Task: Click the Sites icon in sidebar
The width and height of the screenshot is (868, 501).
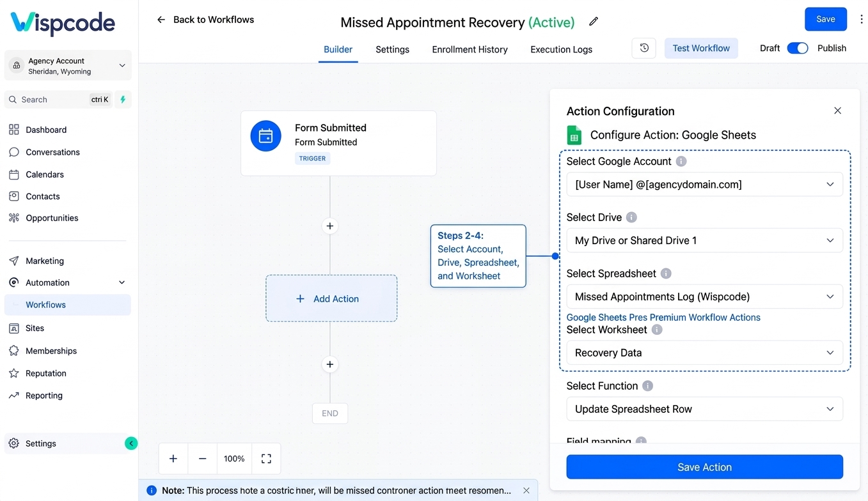Action: pos(14,328)
